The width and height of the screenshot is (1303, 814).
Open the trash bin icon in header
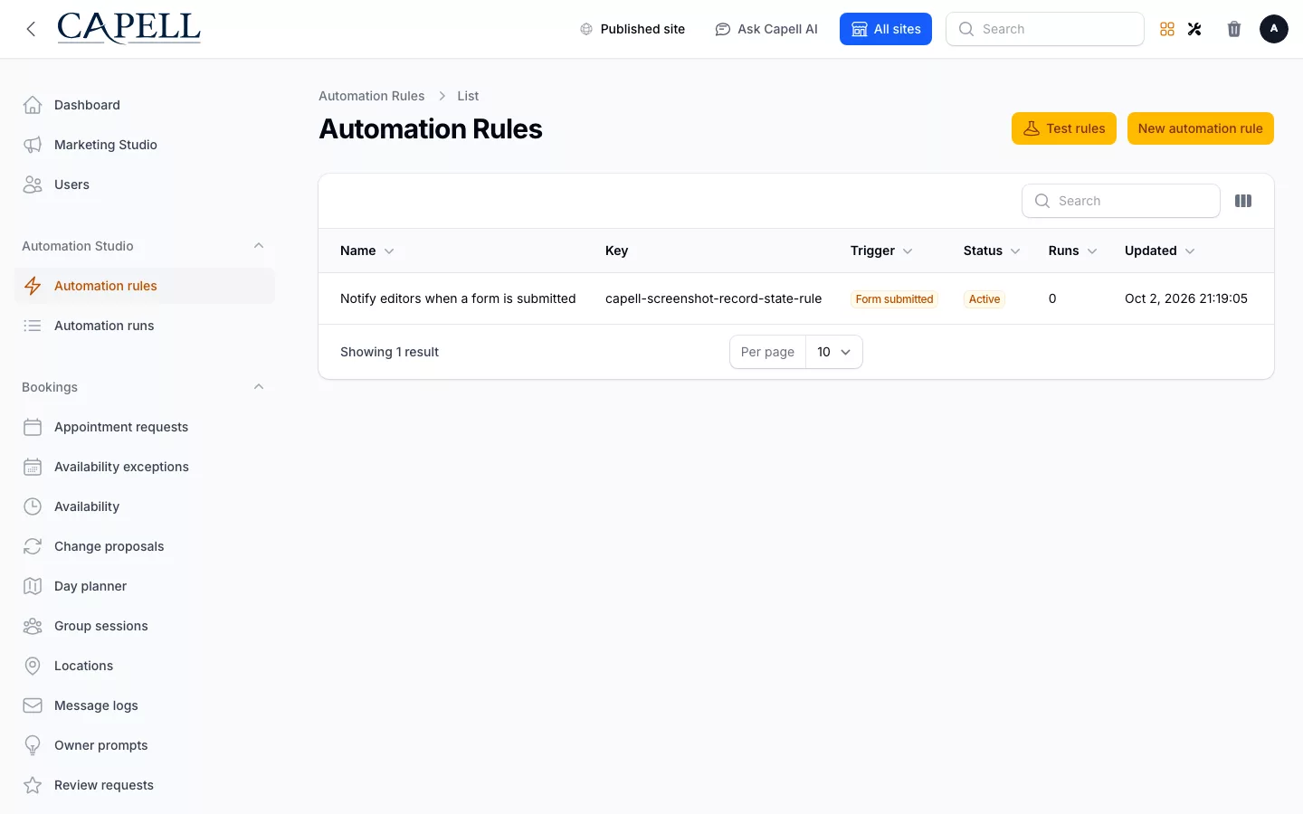tap(1234, 29)
